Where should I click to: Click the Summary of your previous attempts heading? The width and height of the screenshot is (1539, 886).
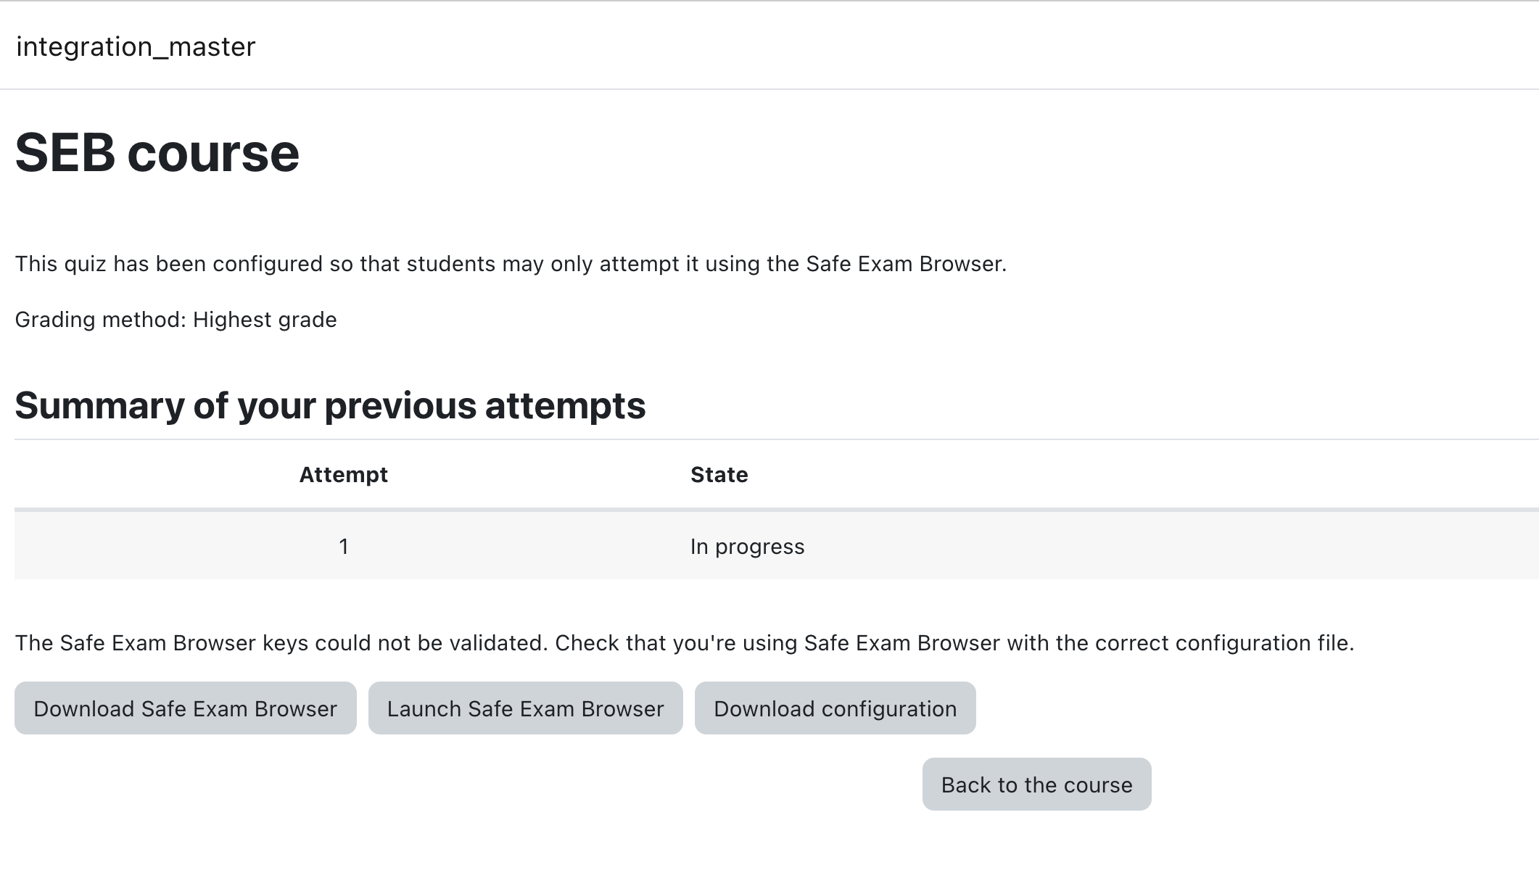click(330, 405)
